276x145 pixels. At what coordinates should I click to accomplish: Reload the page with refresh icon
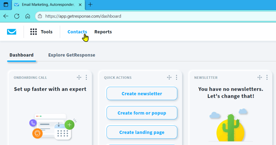pos(17,16)
